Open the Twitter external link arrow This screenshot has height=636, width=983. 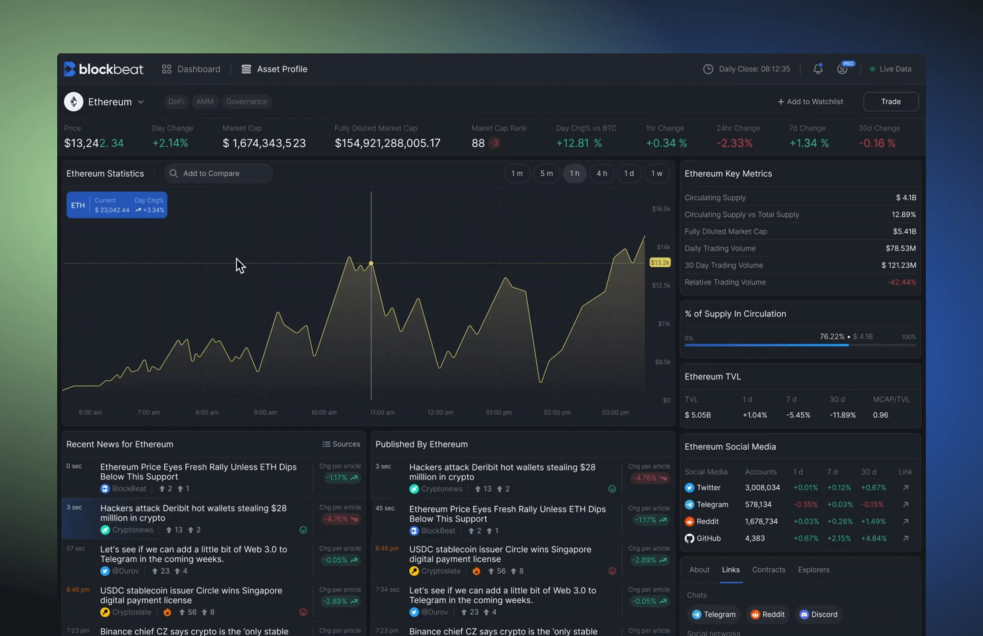coord(906,488)
